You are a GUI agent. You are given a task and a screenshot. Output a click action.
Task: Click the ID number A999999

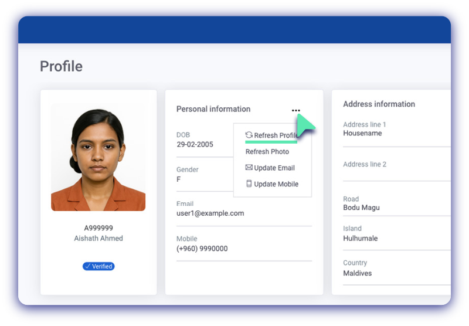click(98, 228)
